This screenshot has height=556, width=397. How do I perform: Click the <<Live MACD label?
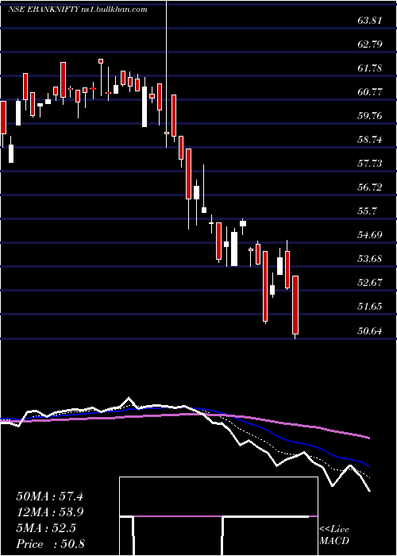pyautogui.click(x=334, y=535)
